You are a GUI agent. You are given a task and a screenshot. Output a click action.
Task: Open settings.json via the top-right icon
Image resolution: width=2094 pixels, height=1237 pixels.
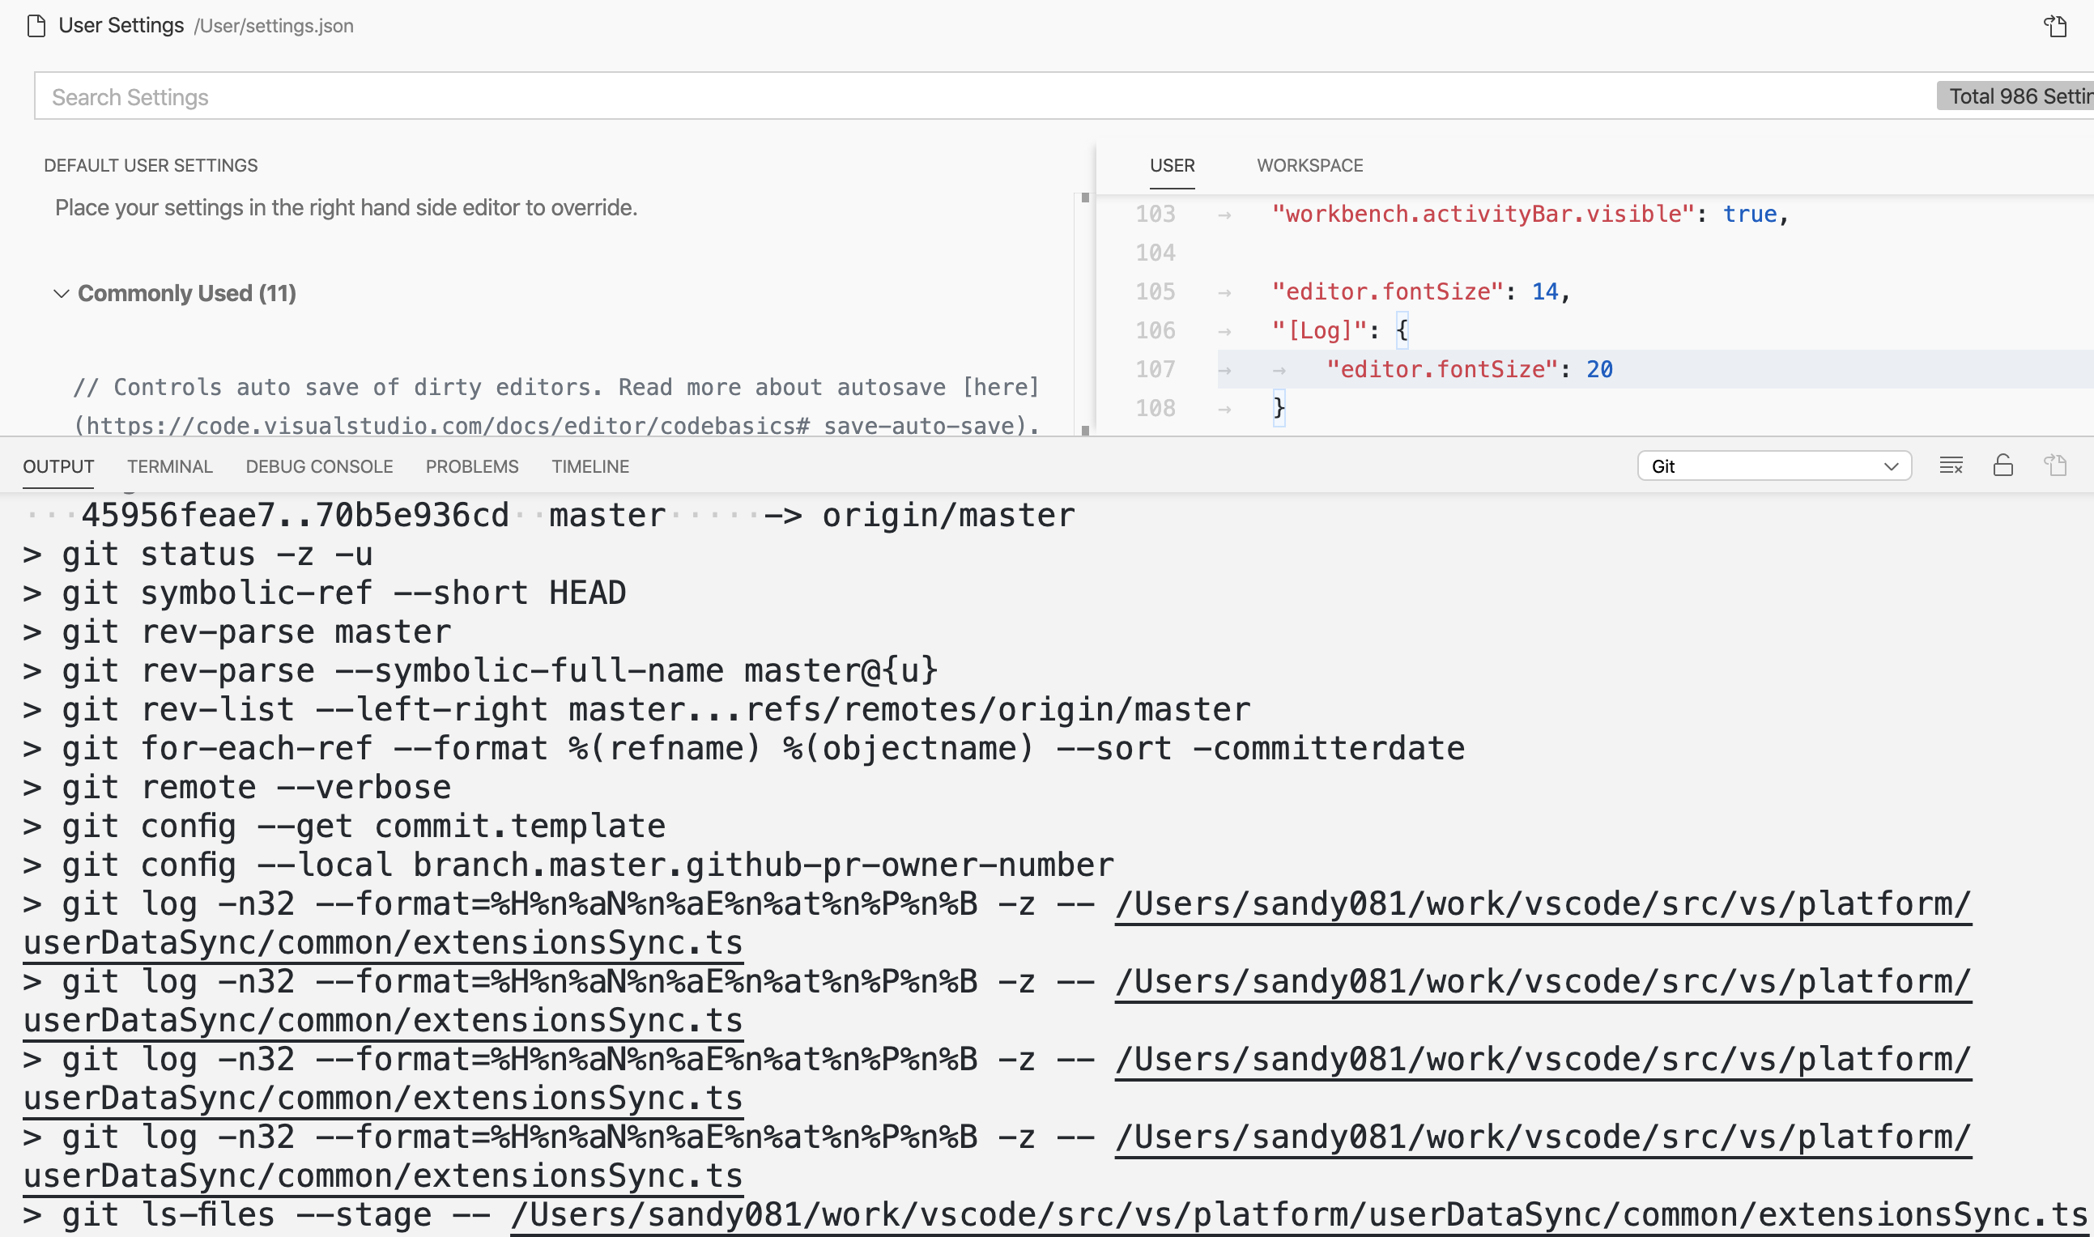tap(2055, 26)
